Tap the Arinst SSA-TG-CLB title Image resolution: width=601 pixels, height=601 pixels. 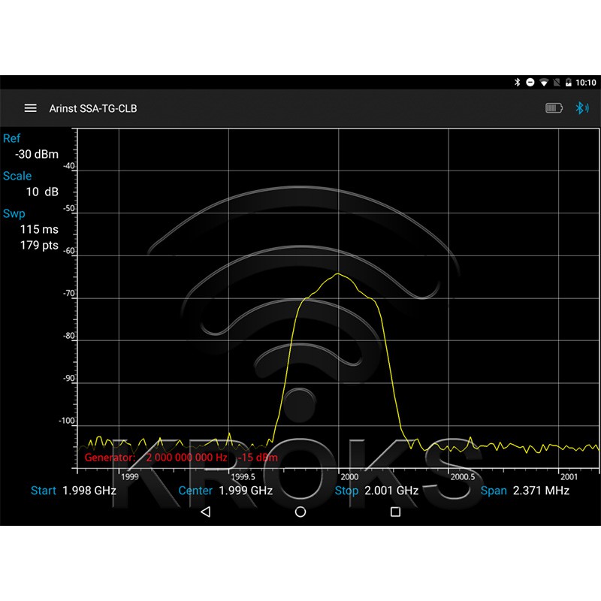click(x=93, y=108)
